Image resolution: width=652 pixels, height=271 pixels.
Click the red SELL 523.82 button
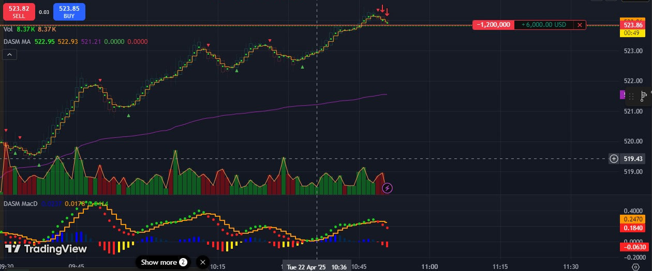[x=19, y=12]
